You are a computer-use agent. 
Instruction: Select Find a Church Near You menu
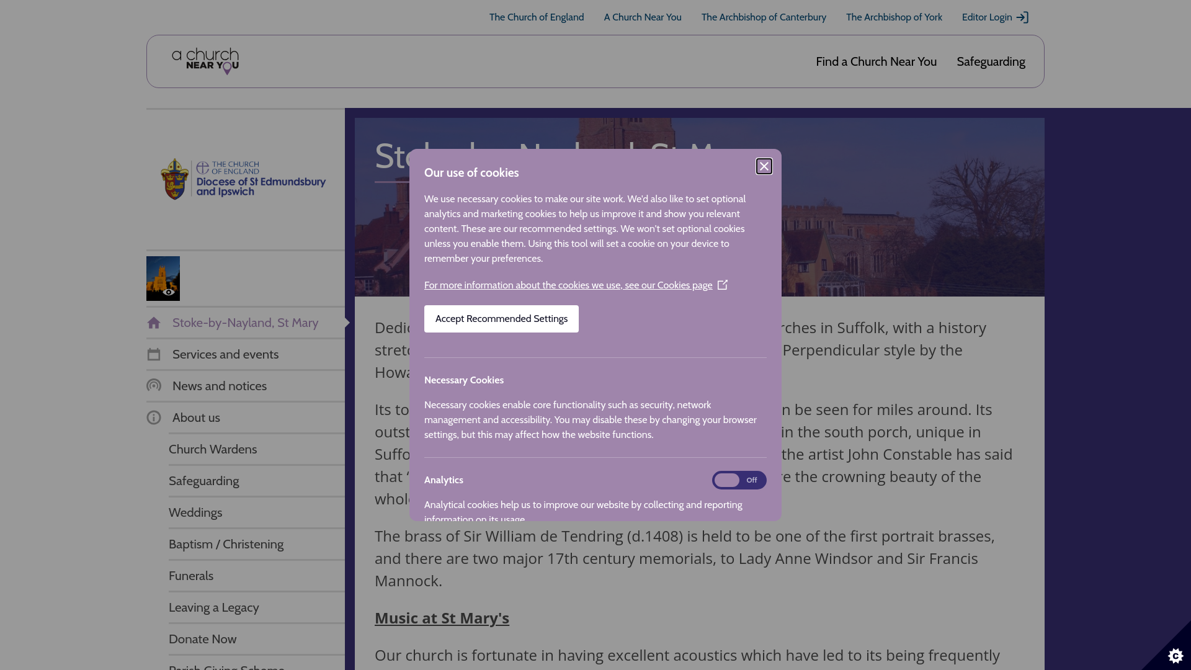(876, 61)
